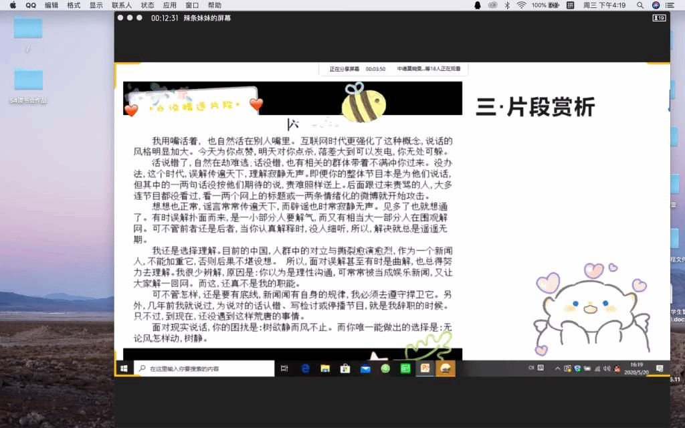Open Edge browser in the Windows taskbar
The image size is (685, 428).
pyautogui.click(x=305, y=368)
